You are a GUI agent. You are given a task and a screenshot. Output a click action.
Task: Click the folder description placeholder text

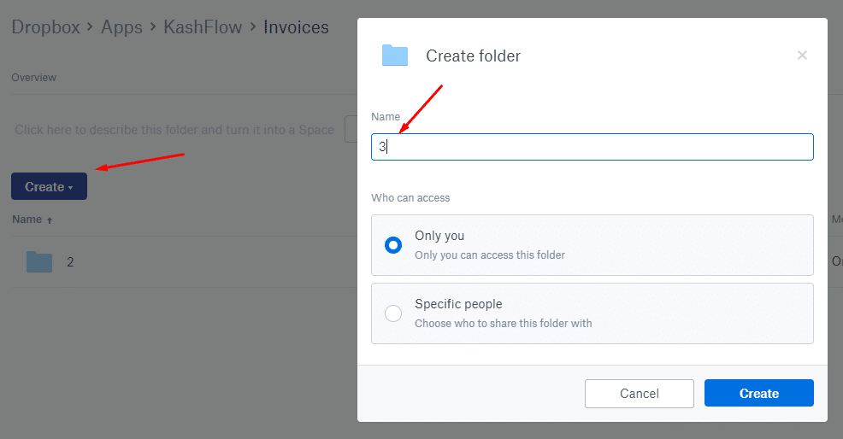174,131
